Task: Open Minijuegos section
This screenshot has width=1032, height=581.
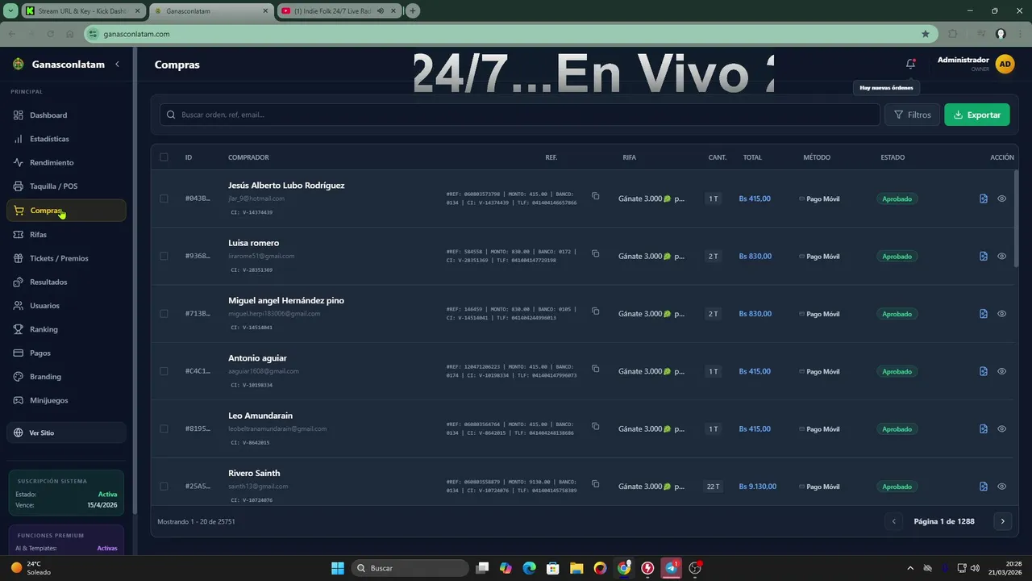Action: 66,400
